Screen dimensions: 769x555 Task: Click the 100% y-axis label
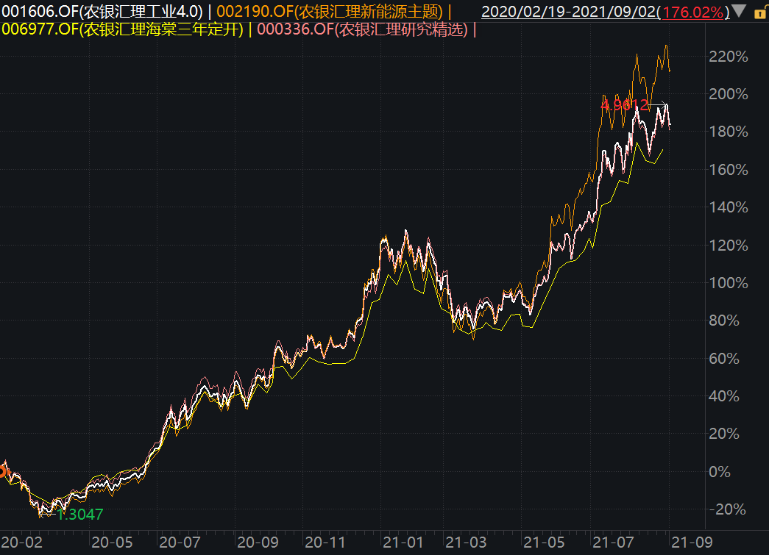click(x=729, y=283)
